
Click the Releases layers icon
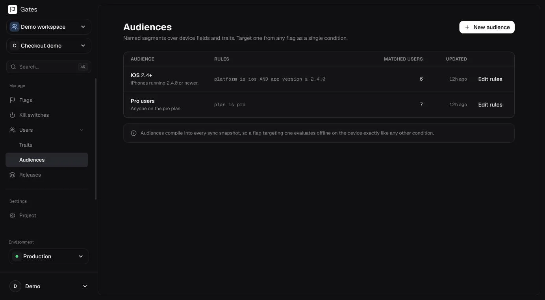click(12, 175)
